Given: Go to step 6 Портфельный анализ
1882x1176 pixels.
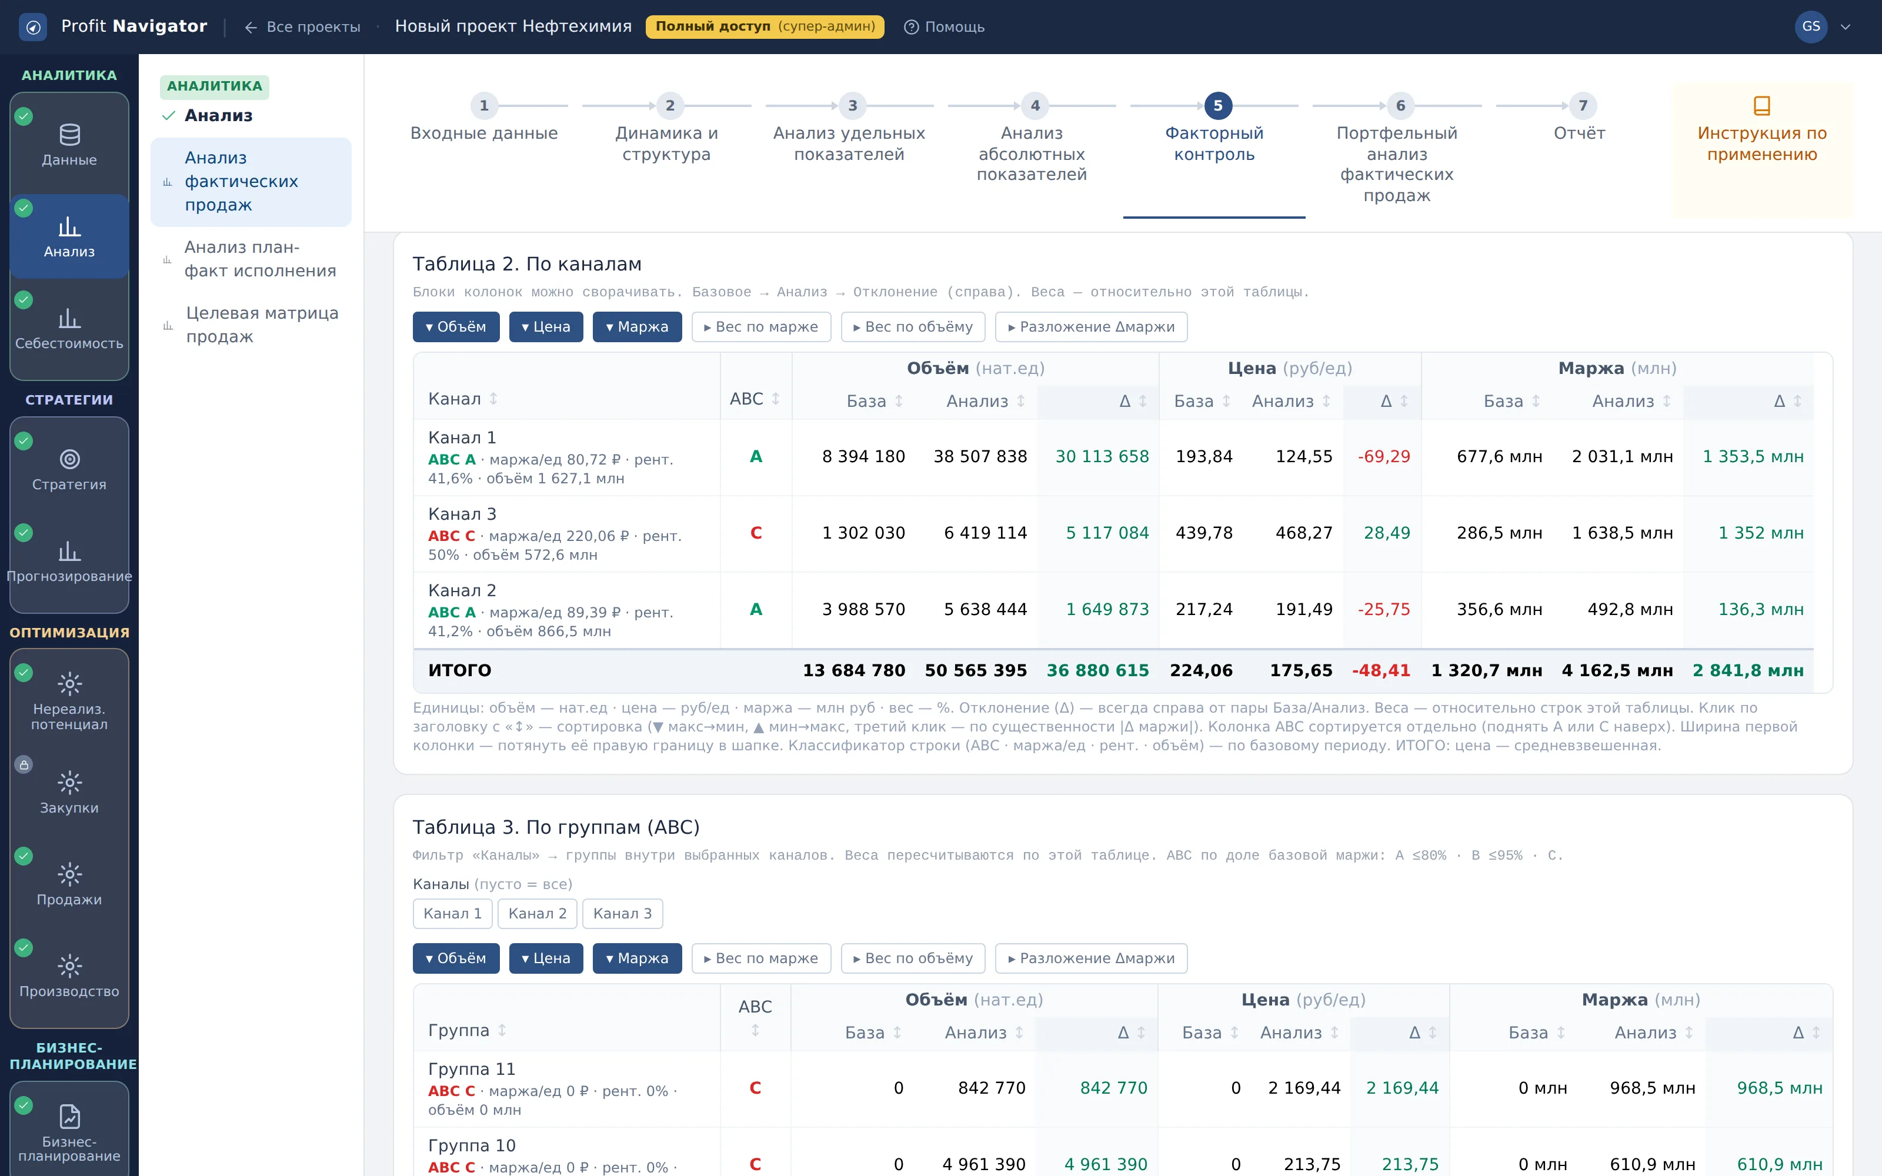Looking at the screenshot, I should coord(1397,150).
